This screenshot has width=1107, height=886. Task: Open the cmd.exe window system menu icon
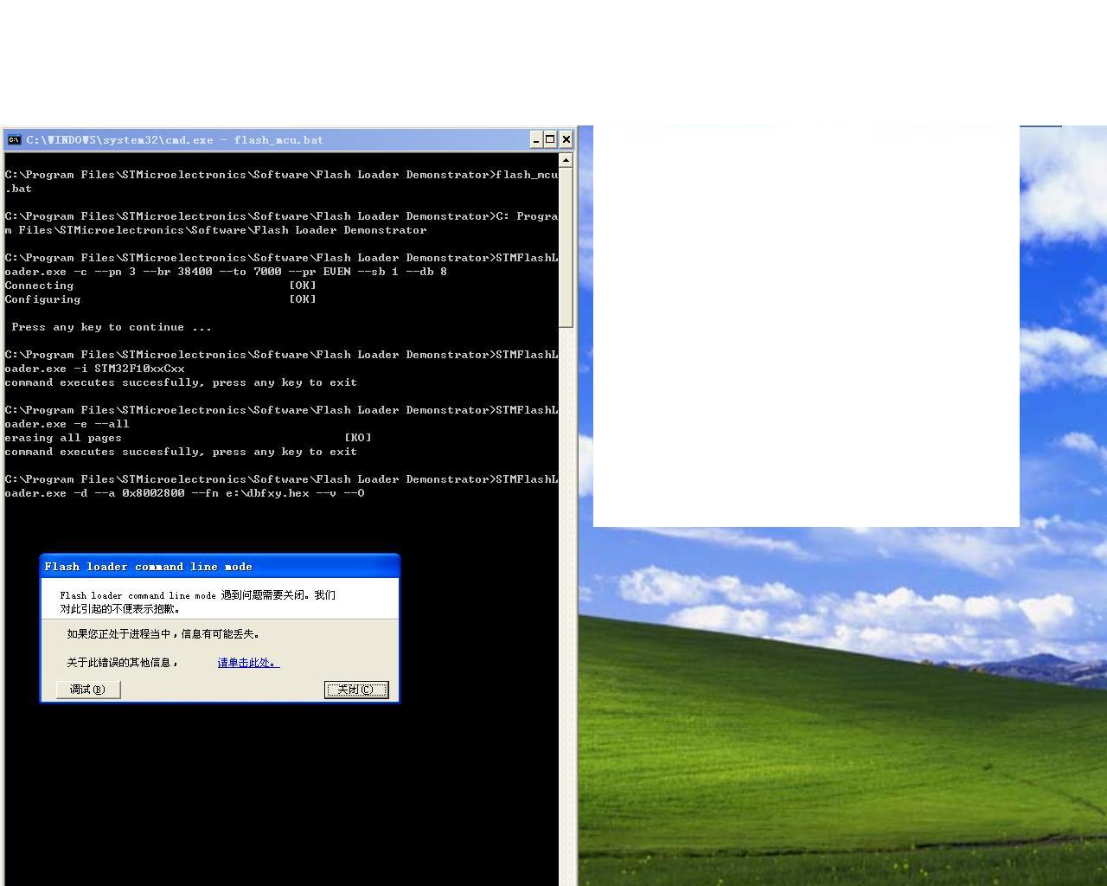(14, 139)
